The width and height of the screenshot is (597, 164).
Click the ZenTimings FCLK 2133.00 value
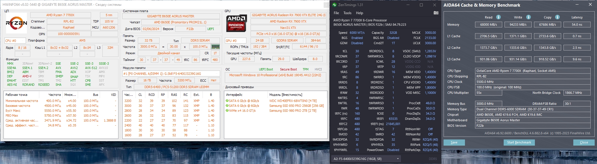click(430, 38)
